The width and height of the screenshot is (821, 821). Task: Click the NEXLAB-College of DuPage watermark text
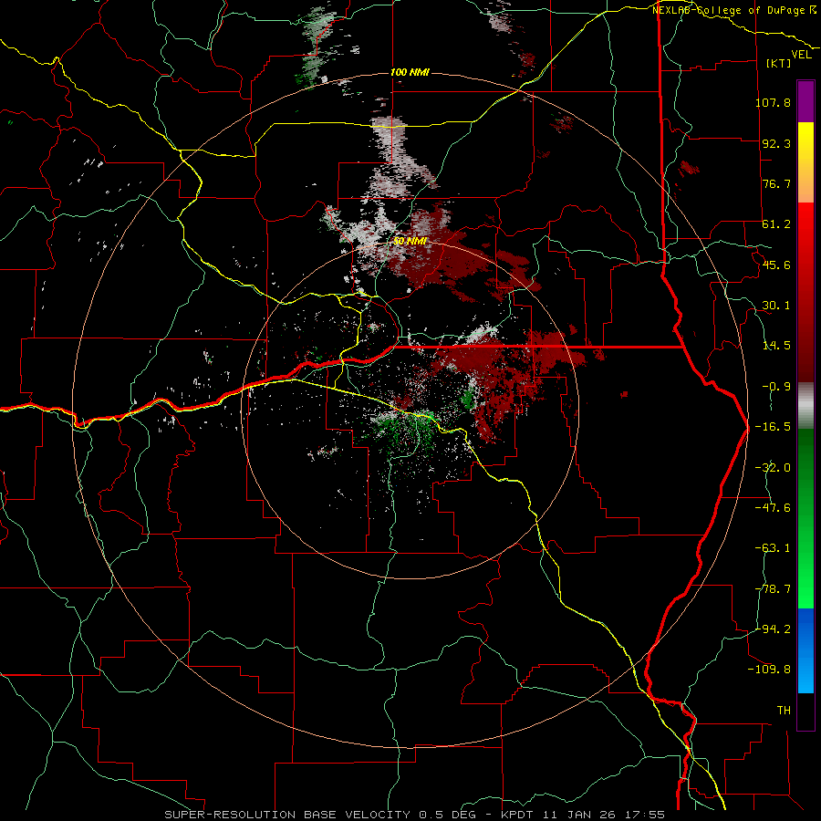733,10
